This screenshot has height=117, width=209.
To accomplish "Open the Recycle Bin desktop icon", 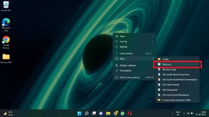I will [x=6, y=6].
